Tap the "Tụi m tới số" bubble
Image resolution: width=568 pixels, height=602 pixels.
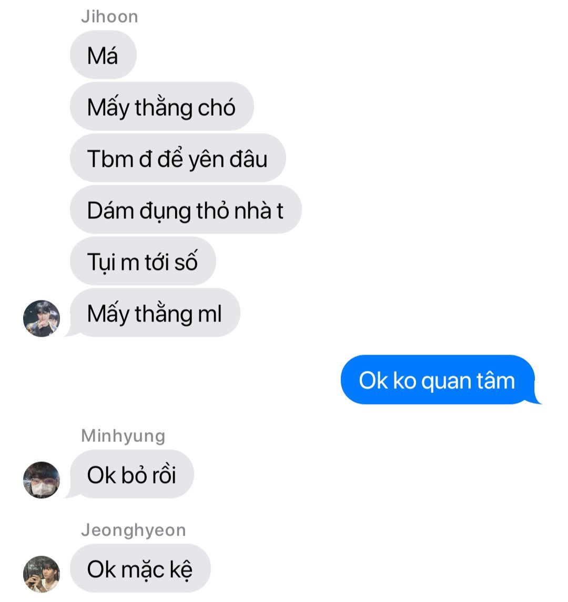click(x=143, y=261)
